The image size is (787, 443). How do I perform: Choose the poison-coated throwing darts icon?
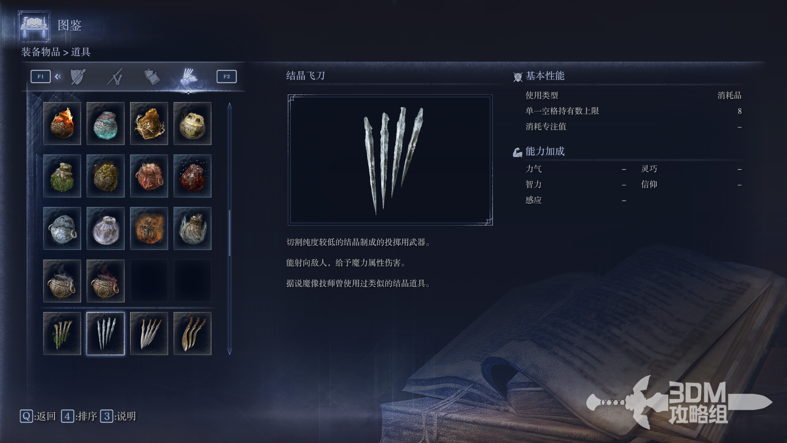[x=62, y=333]
